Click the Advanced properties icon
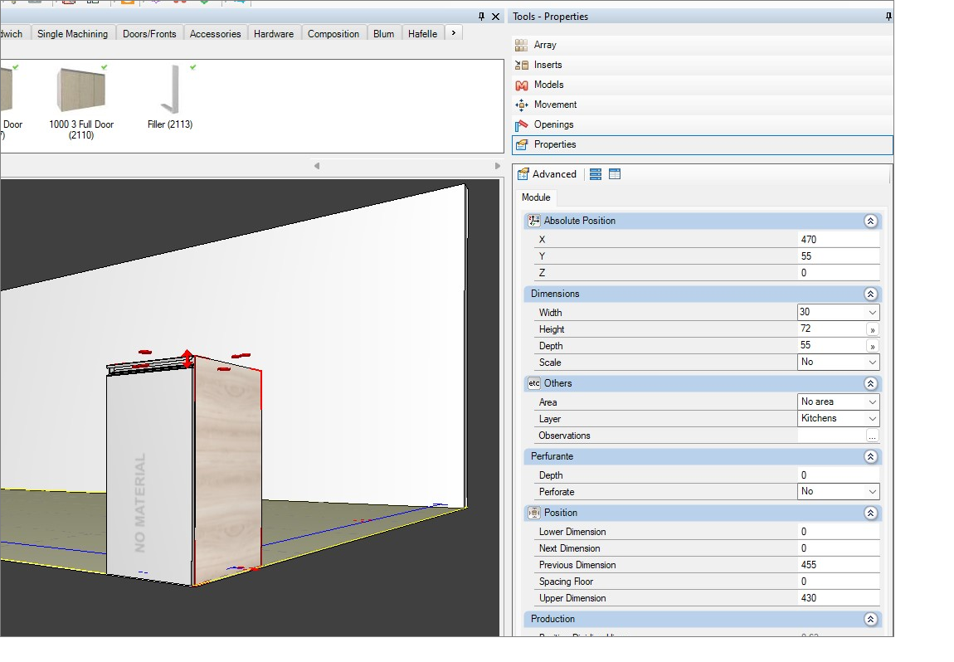 [523, 174]
